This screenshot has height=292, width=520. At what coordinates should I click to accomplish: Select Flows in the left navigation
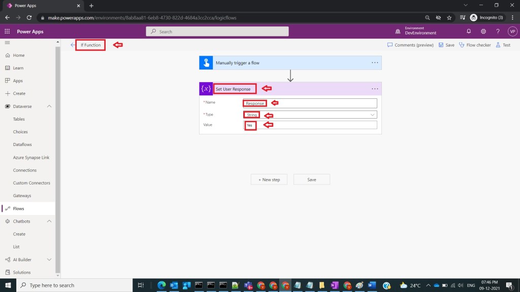tap(19, 208)
